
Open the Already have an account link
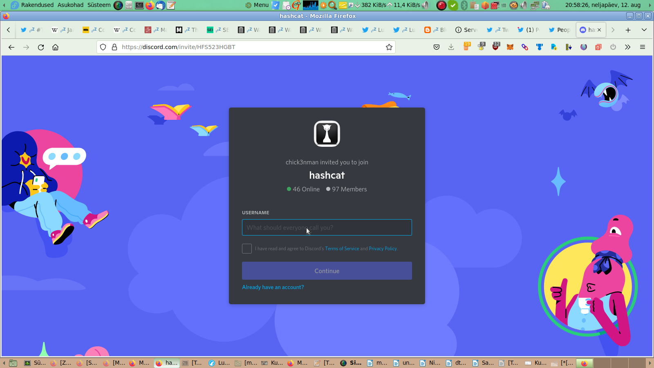273,287
